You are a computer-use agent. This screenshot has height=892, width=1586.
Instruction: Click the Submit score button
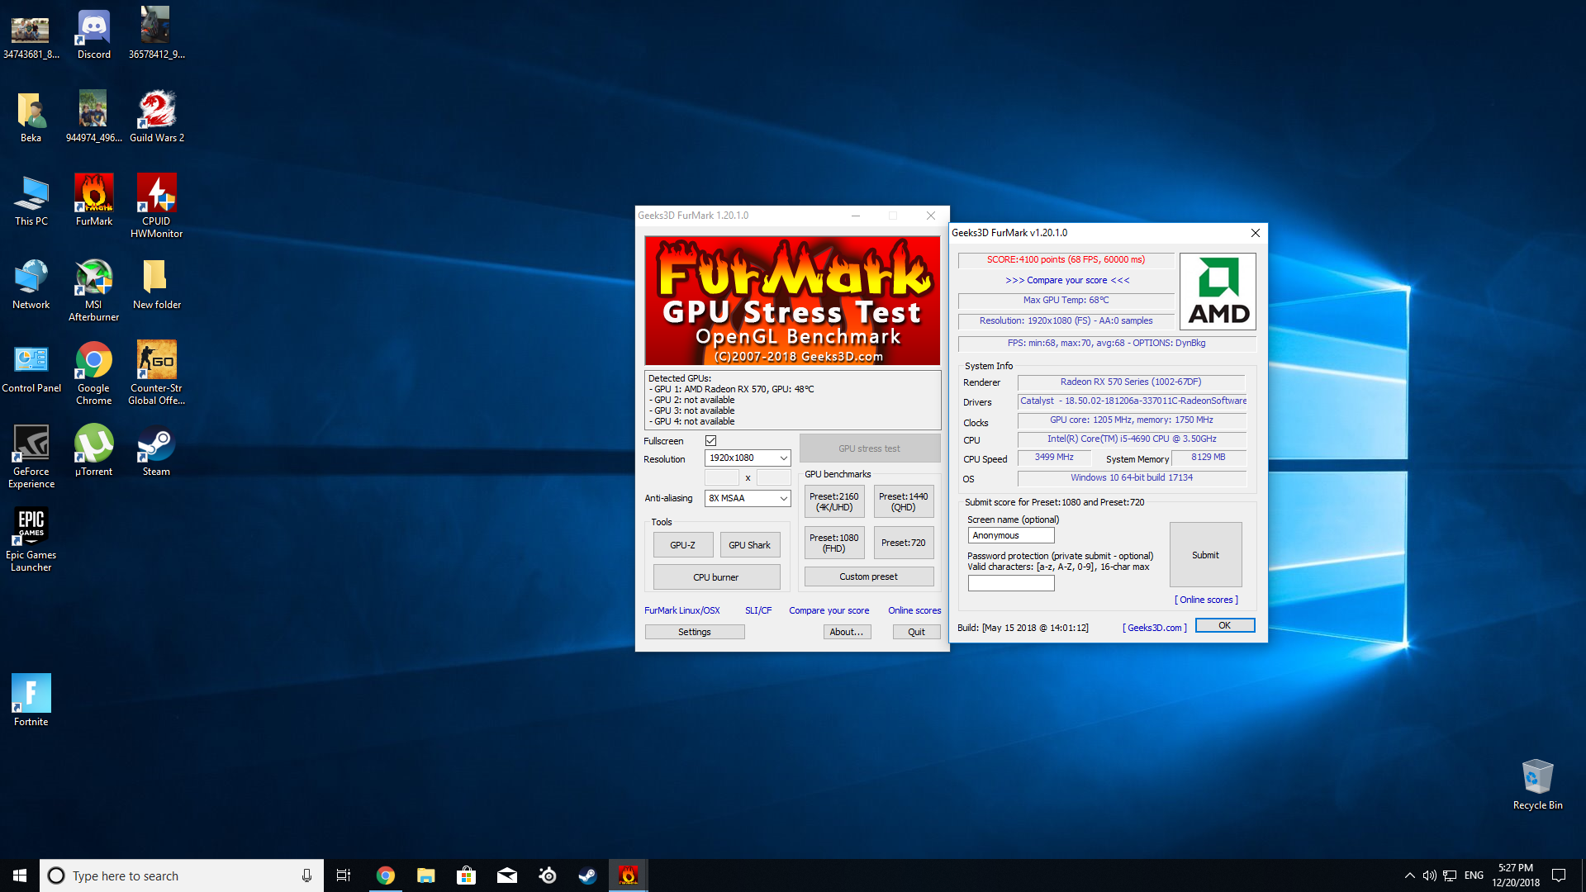[1205, 555]
